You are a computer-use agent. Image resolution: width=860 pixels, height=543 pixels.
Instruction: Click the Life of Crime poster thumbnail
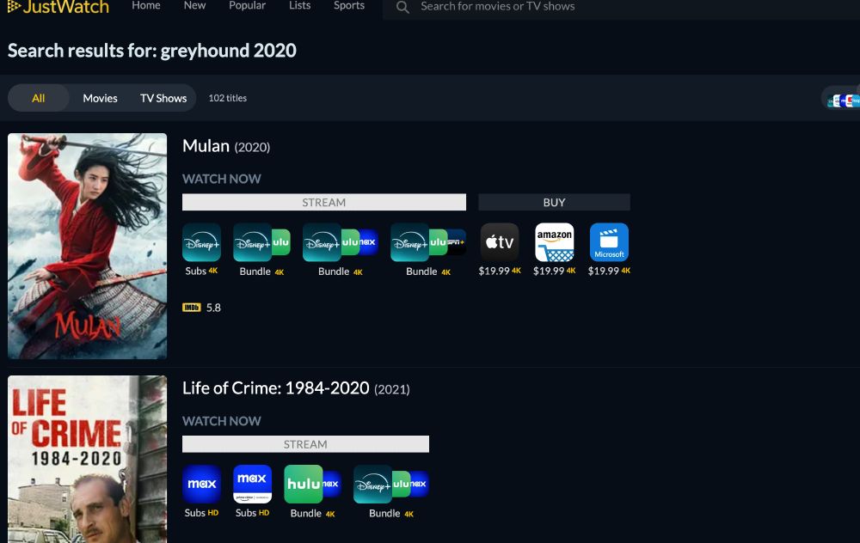[x=87, y=459]
